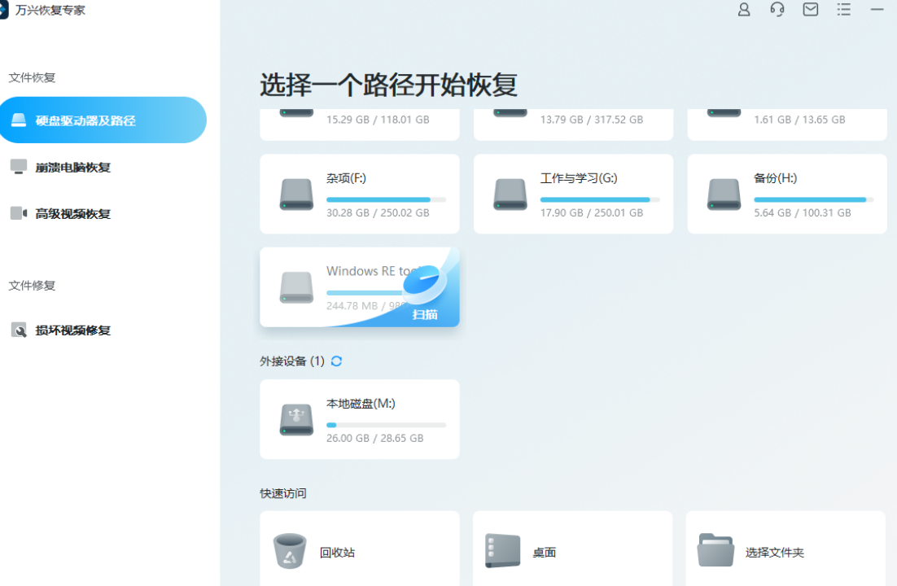The image size is (897, 586).
Task: Click the Select Folder icon
Action: tap(715, 551)
